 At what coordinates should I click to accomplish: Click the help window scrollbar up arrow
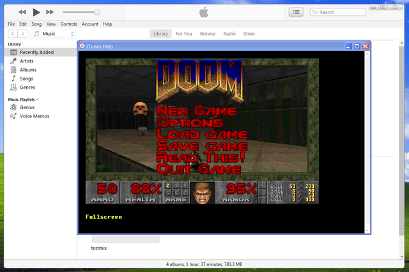click(x=367, y=54)
